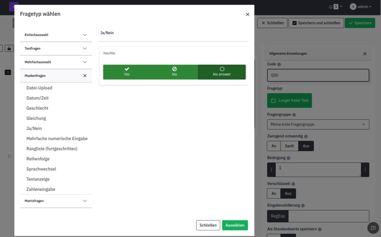Click the info icon beside Fragengruppe
This screenshot has width=381, height=237.
tap(294, 115)
